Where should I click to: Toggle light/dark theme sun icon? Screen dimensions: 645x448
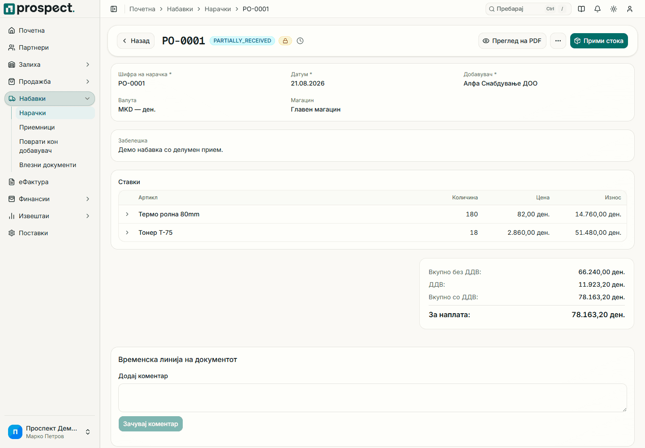pos(614,9)
